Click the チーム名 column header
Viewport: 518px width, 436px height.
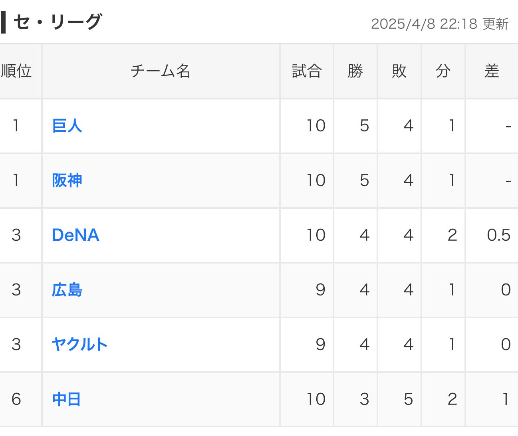pyautogui.click(x=161, y=71)
